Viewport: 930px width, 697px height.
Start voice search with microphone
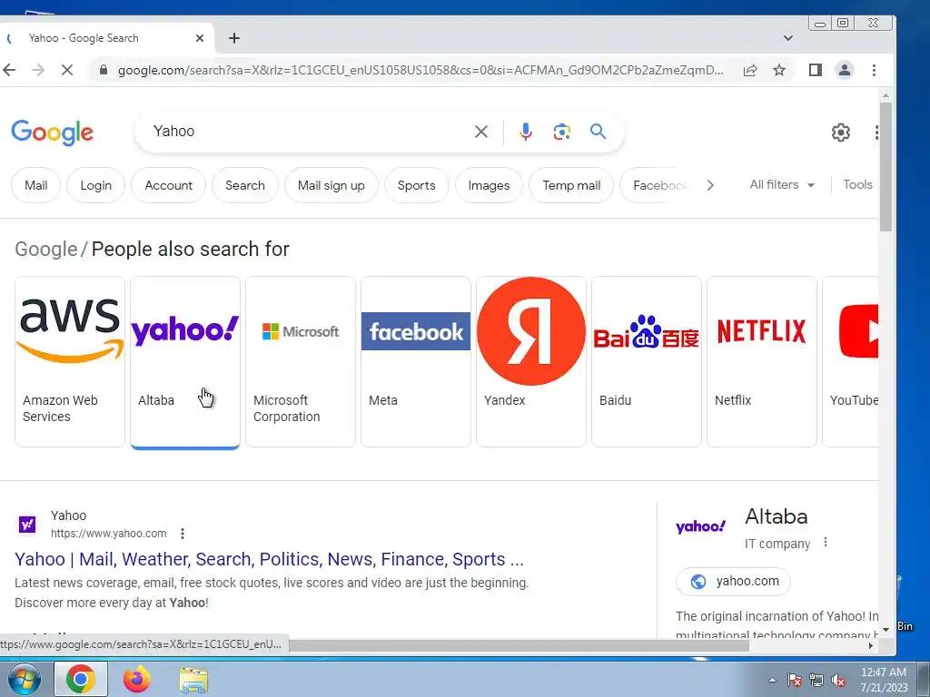[x=526, y=132]
